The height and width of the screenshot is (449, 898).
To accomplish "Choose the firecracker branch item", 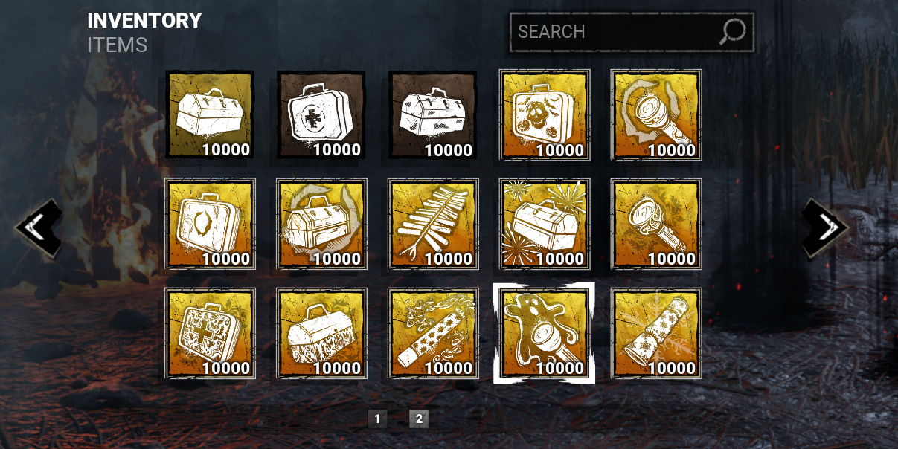I will coord(432,224).
